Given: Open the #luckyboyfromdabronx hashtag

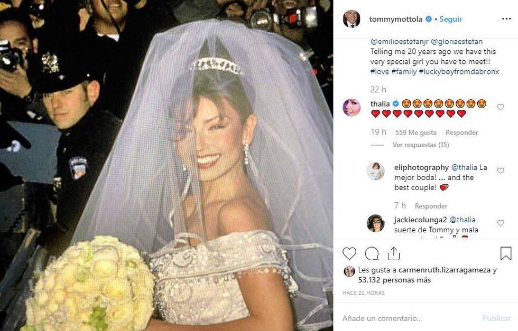Looking at the screenshot, I should pos(459,71).
